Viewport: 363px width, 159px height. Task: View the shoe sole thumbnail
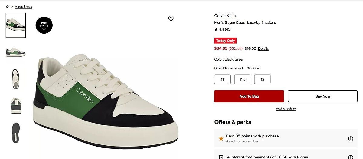tap(16, 133)
